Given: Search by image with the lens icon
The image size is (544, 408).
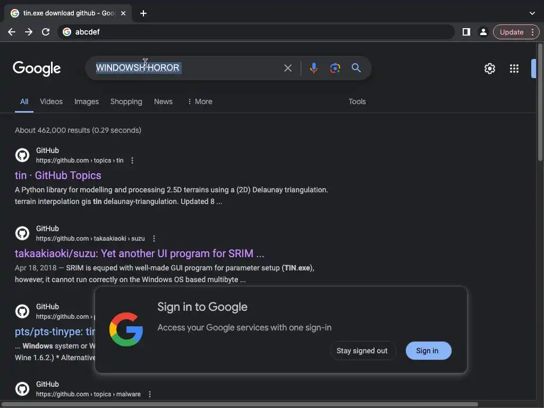Looking at the screenshot, I should [335, 67].
